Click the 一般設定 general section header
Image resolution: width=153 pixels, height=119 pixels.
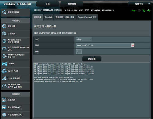pyautogui.click(x=16, y=21)
